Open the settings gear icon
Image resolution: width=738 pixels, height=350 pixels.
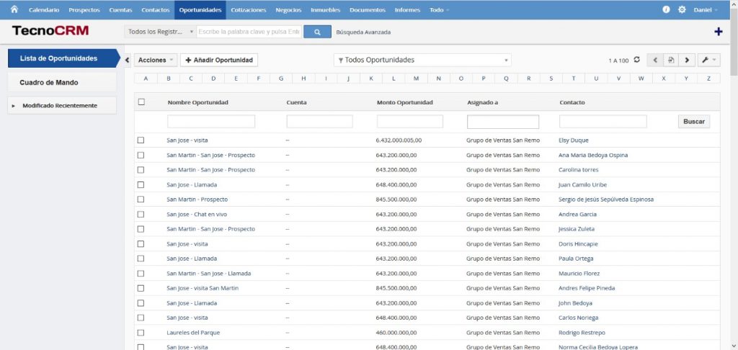(x=682, y=10)
